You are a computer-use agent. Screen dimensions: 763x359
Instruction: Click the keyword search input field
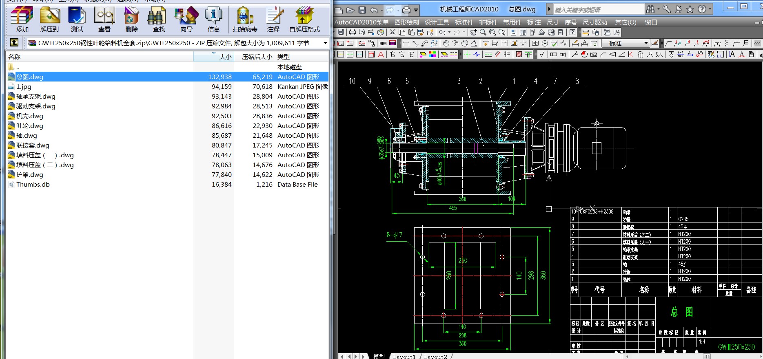tap(598, 9)
